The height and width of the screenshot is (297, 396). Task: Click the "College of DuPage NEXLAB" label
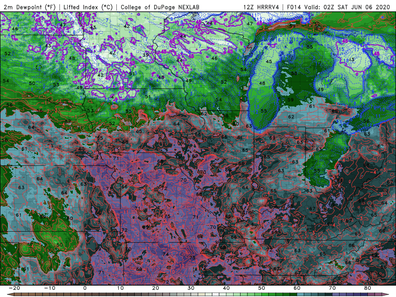point(160,7)
